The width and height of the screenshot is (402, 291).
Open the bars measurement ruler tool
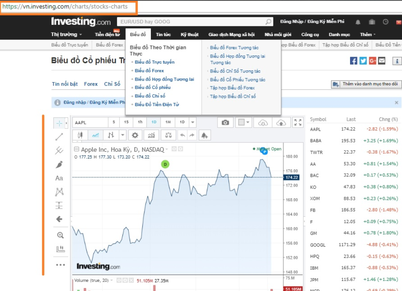[60, 249]
